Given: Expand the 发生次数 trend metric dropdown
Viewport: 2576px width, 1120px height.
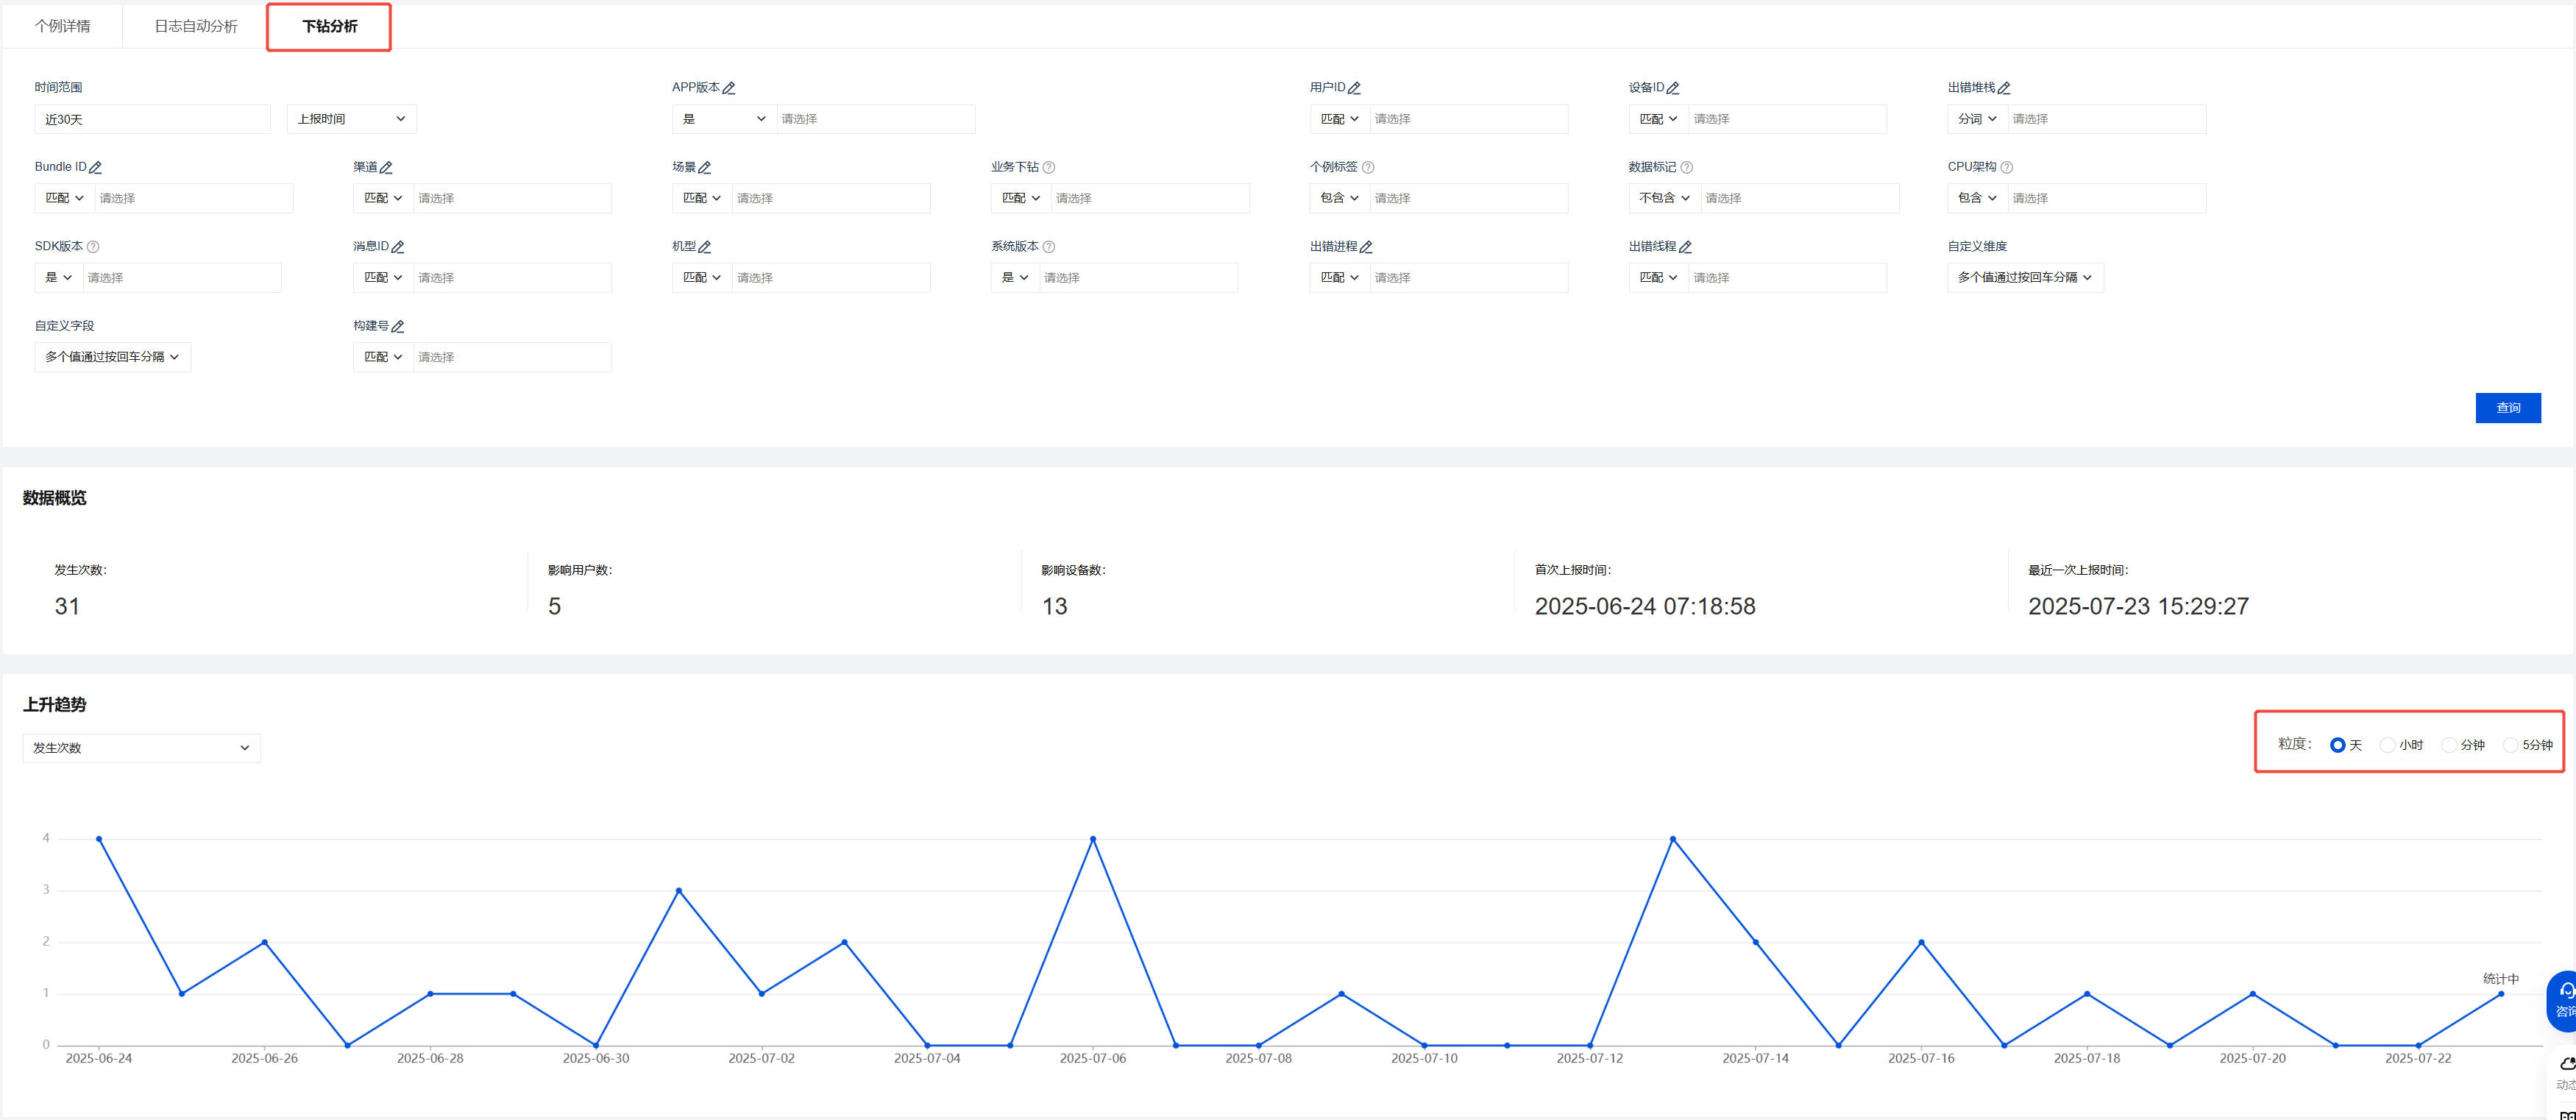Looking at the screenshot, I should pos(141,748).
